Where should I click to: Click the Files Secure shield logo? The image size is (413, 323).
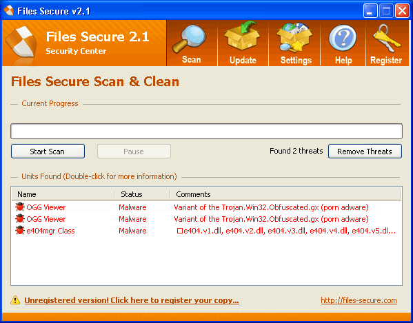click(21, 42)
